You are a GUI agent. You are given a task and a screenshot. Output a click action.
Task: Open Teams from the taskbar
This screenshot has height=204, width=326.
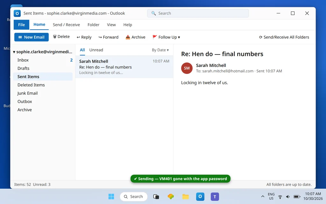[x=215, y=196]
